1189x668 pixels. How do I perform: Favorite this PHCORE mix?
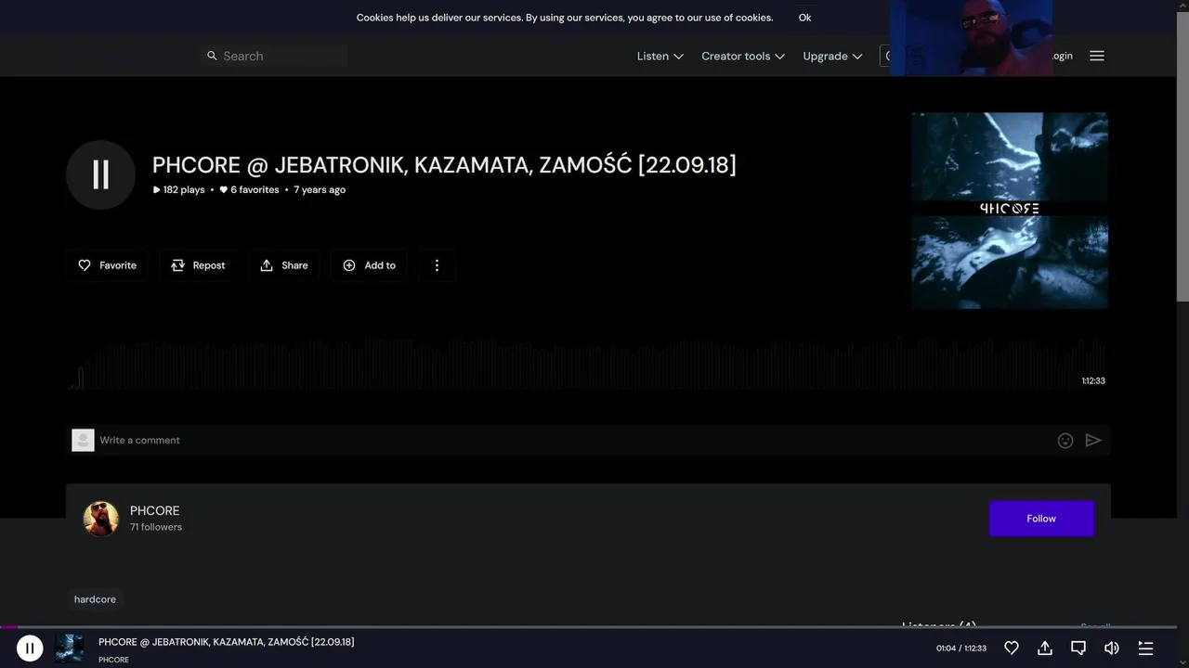[x=107, y=265]
